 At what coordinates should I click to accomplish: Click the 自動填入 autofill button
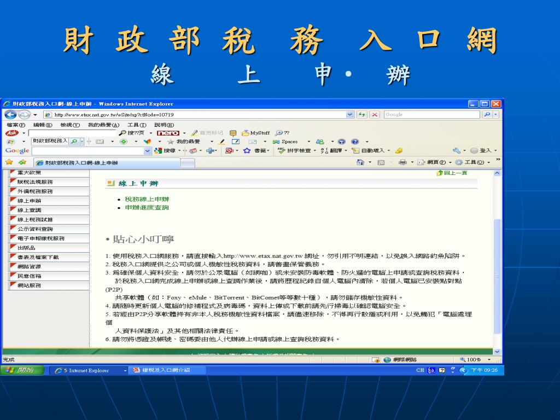pyautogui.click(x=368, y=151)
